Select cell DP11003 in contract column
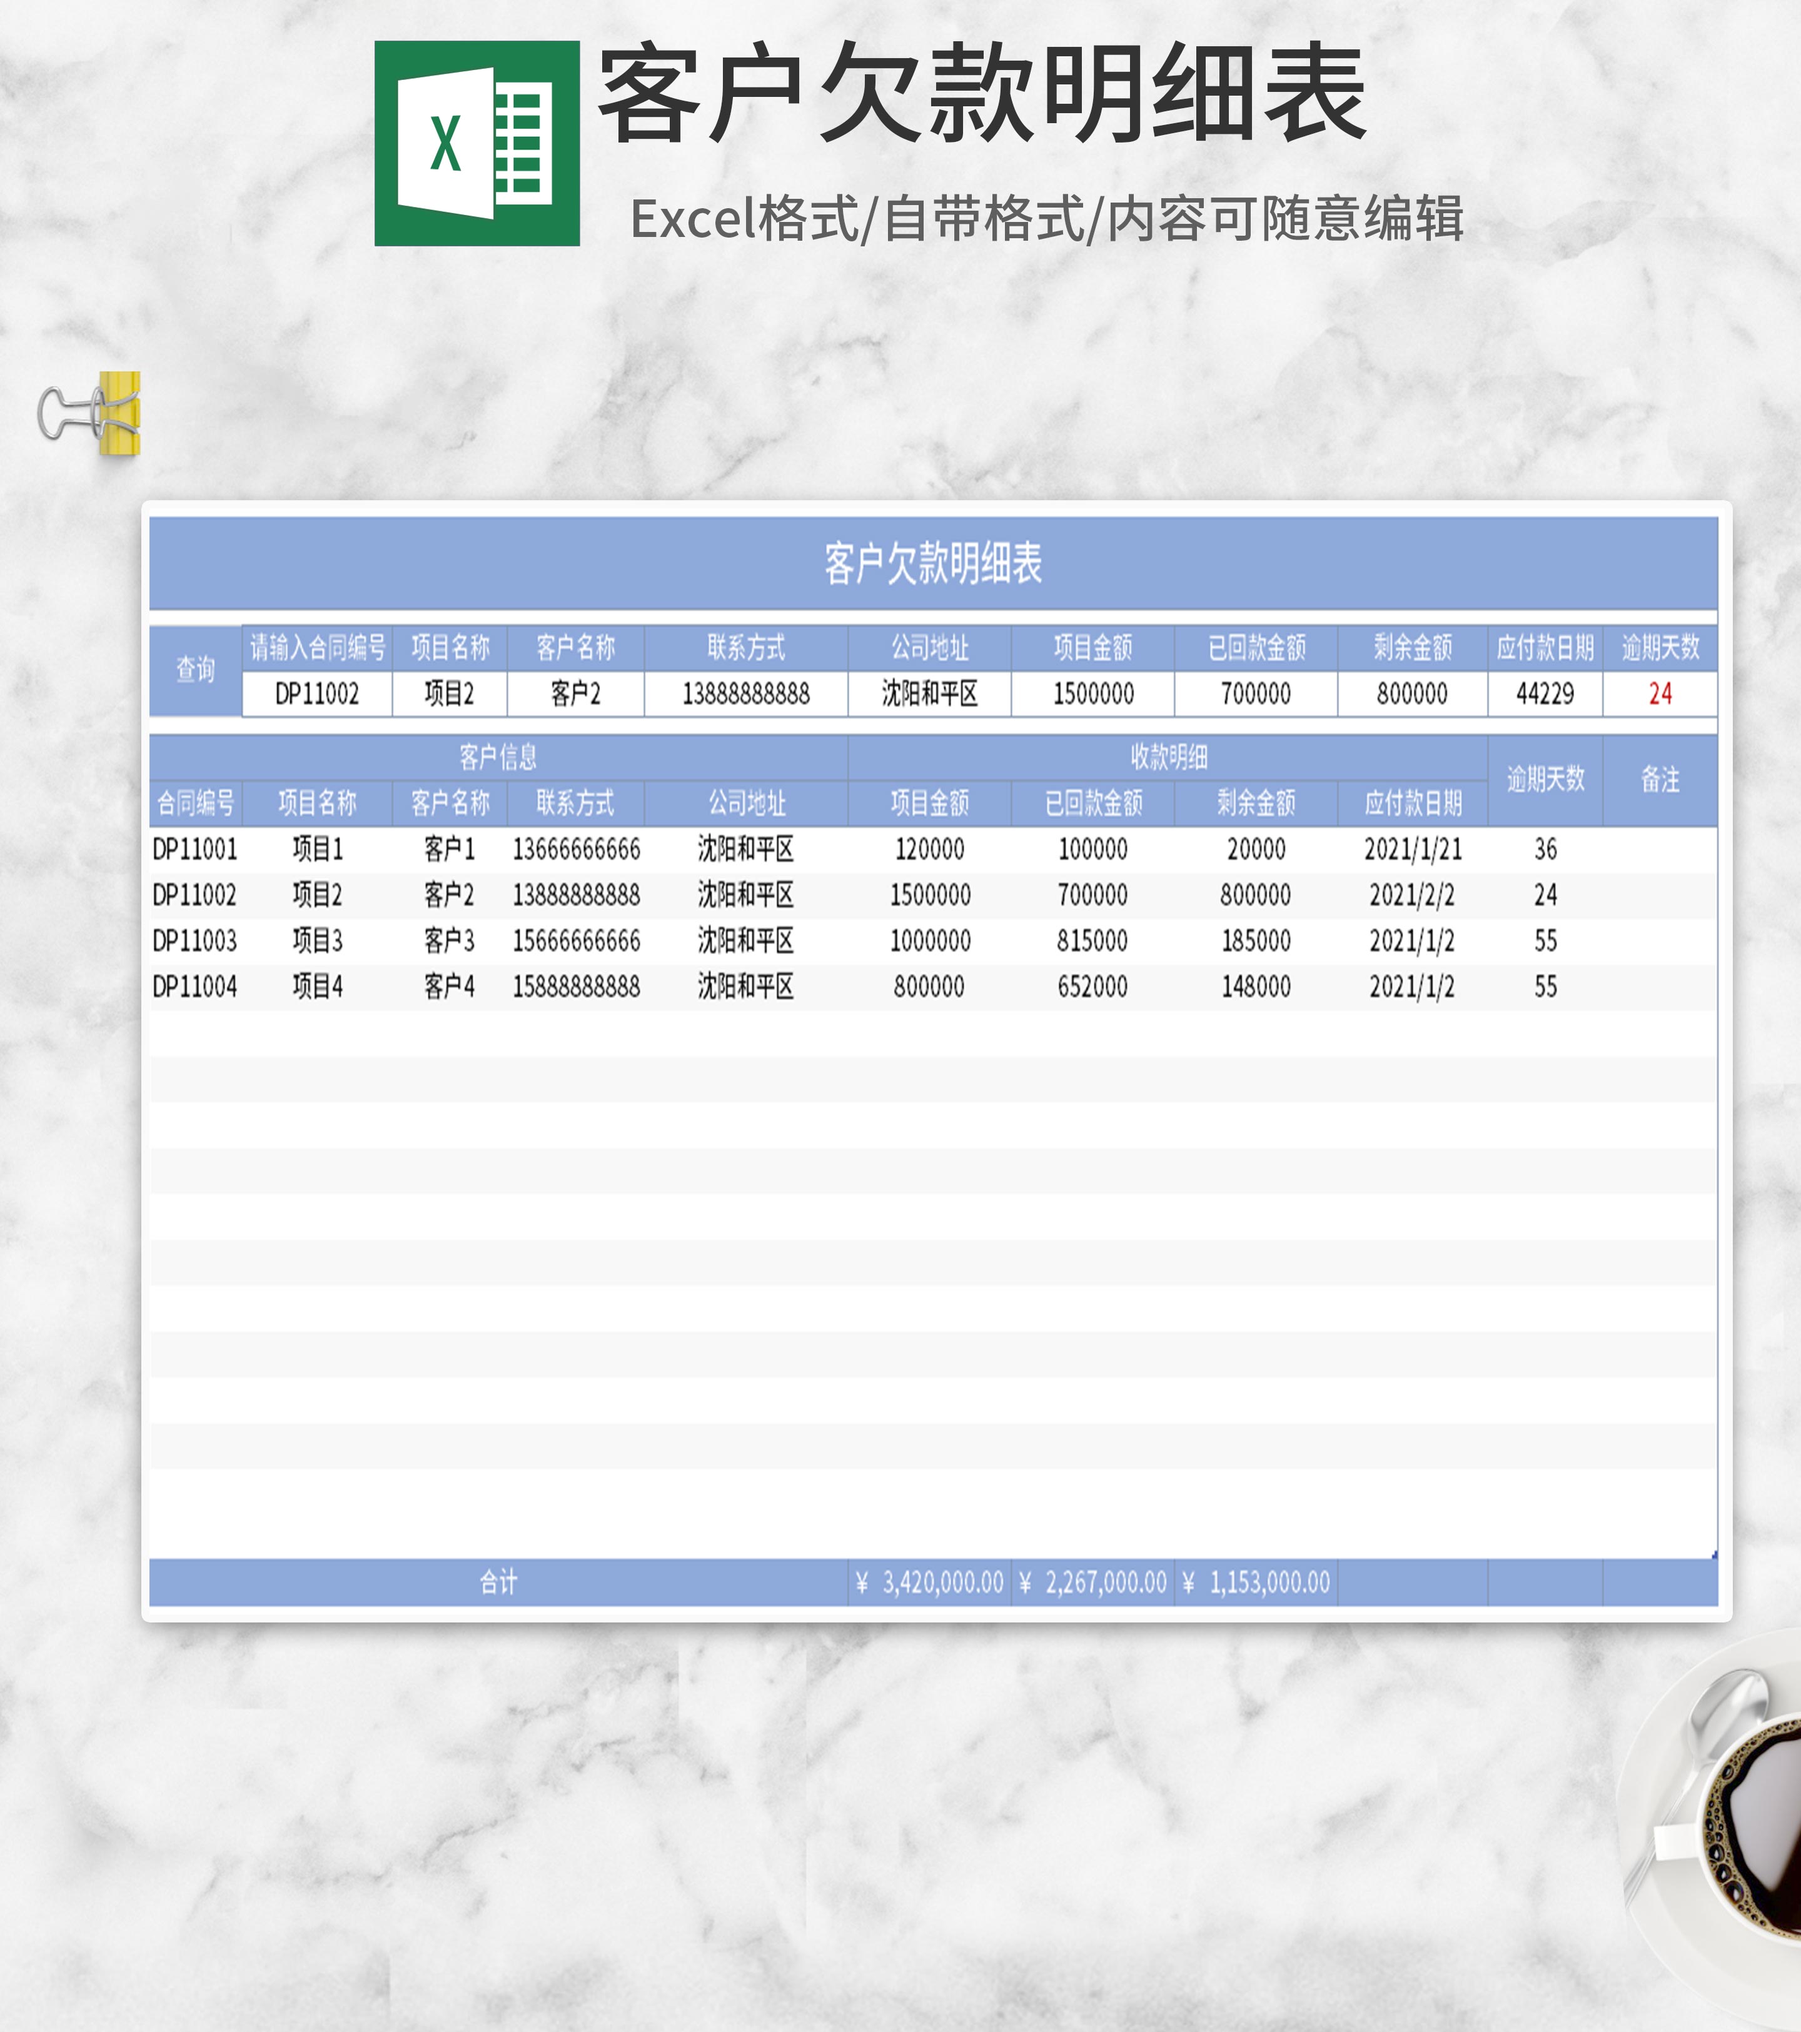 click(x=195, y=940)
